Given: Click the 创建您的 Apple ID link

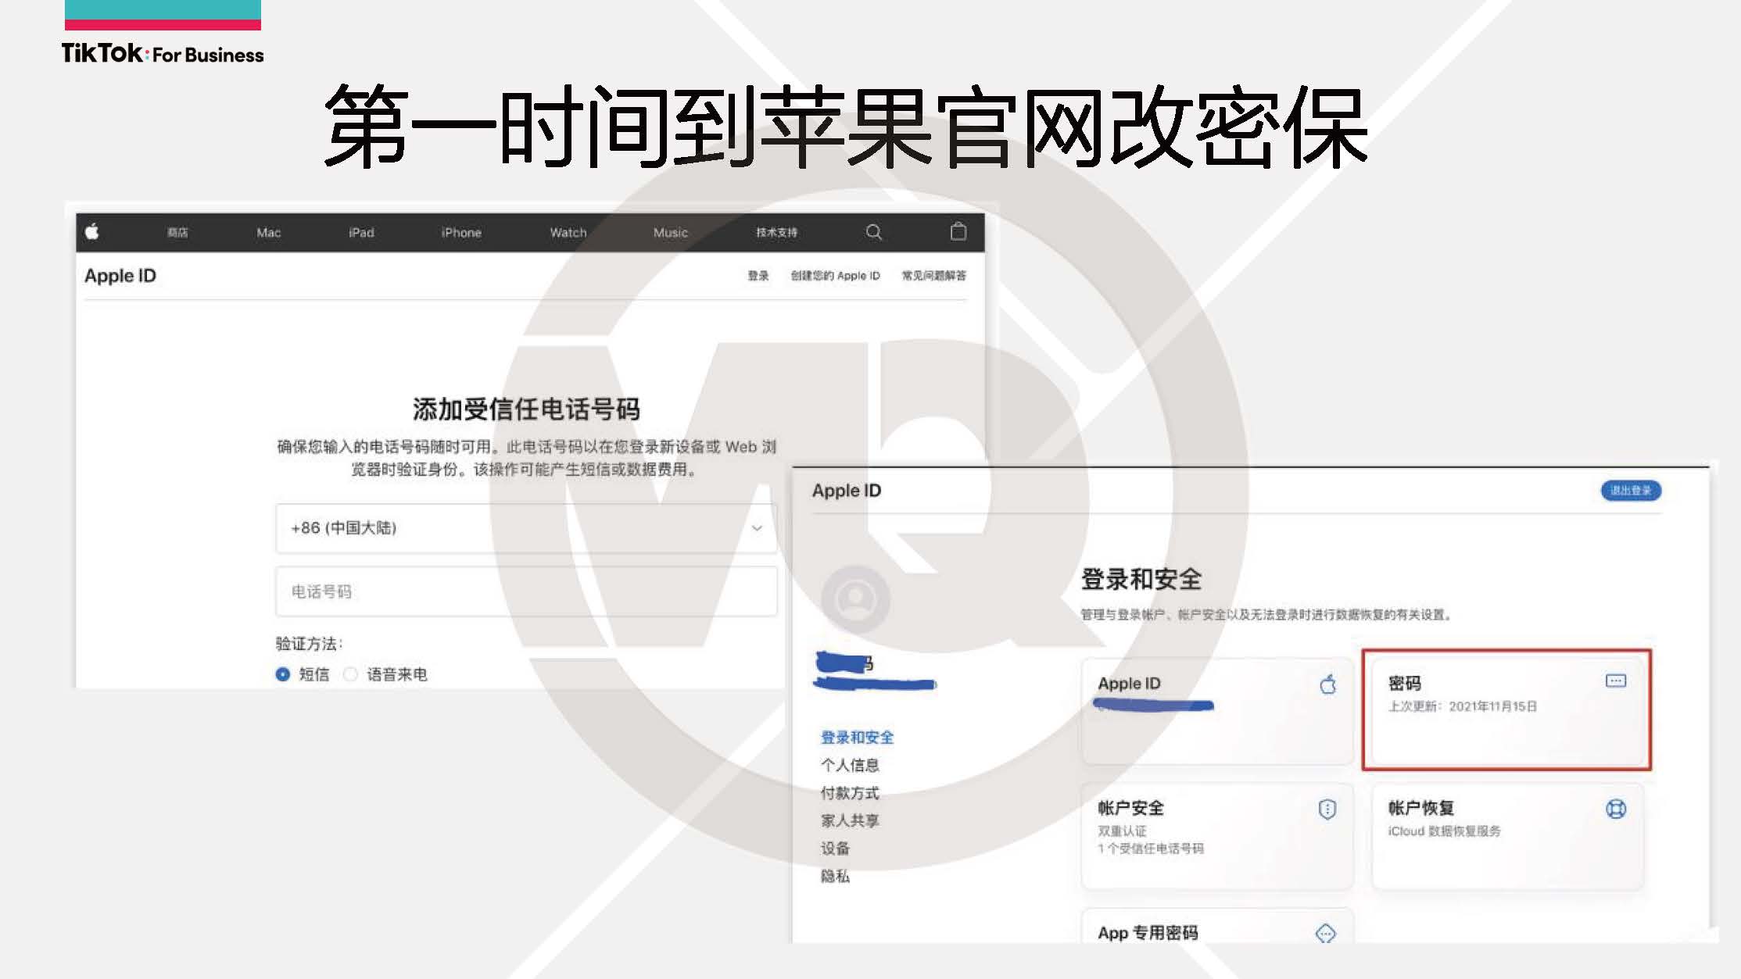Looking at the screenshot, I should pos(835,276).
